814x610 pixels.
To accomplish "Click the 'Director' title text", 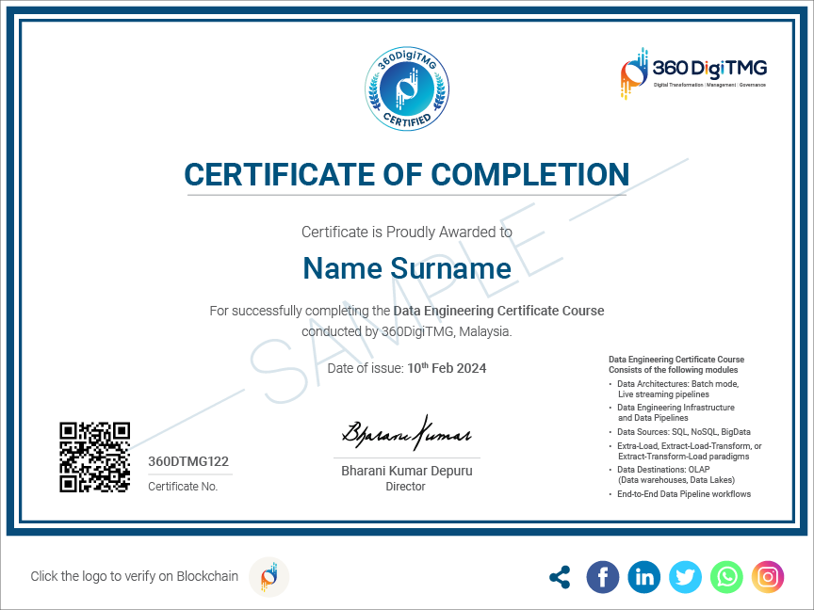I will pyautogui.click(x=405, y=487).
